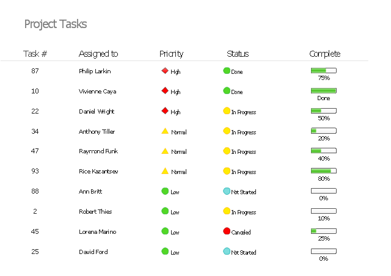Click the full Done progress bar for task 10
Viewport: 391px width, 276px height.
324,91
